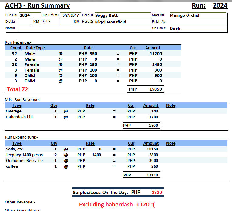The image size is (232, 211).
Task: Click the Soda, etc amount 10150
Action: (x=152, y=149)
